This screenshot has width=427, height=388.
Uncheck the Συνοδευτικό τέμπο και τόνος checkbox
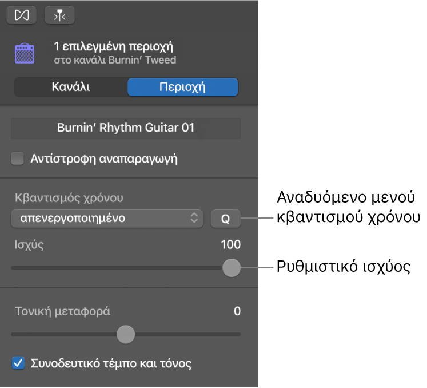pos(18,363)
